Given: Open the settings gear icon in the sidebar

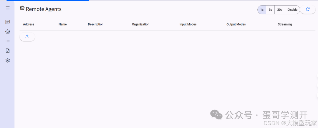Looking at the screenshot, I should click(x=8, y=60).
